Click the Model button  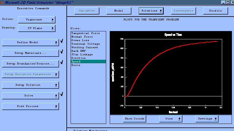tap(119, 11)
